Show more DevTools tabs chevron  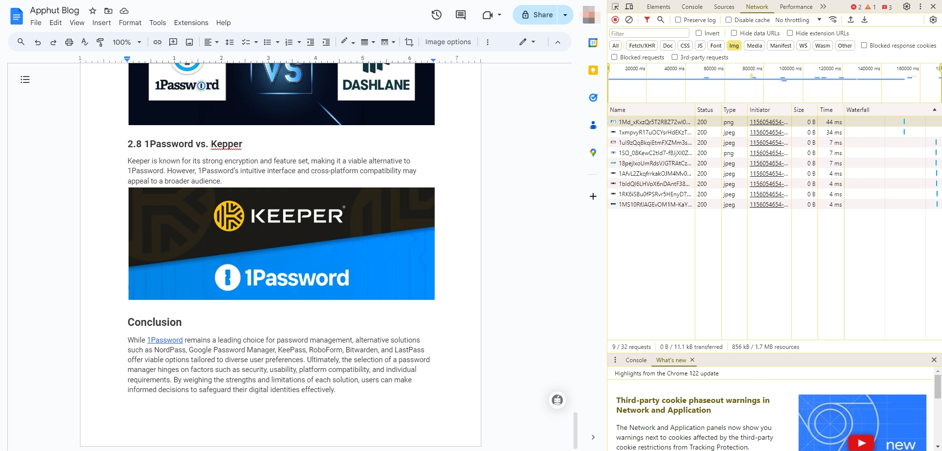tap(823, 6)
